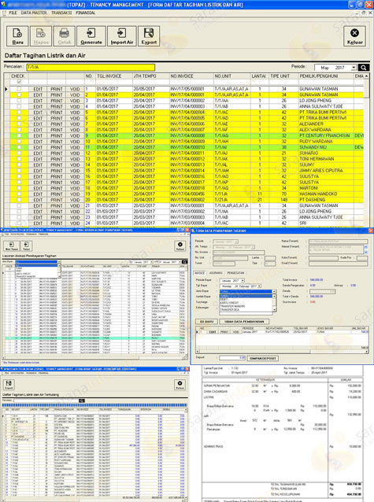
Task: Click the yellow Pencarian search field
Action: click(x=91, y=67)
